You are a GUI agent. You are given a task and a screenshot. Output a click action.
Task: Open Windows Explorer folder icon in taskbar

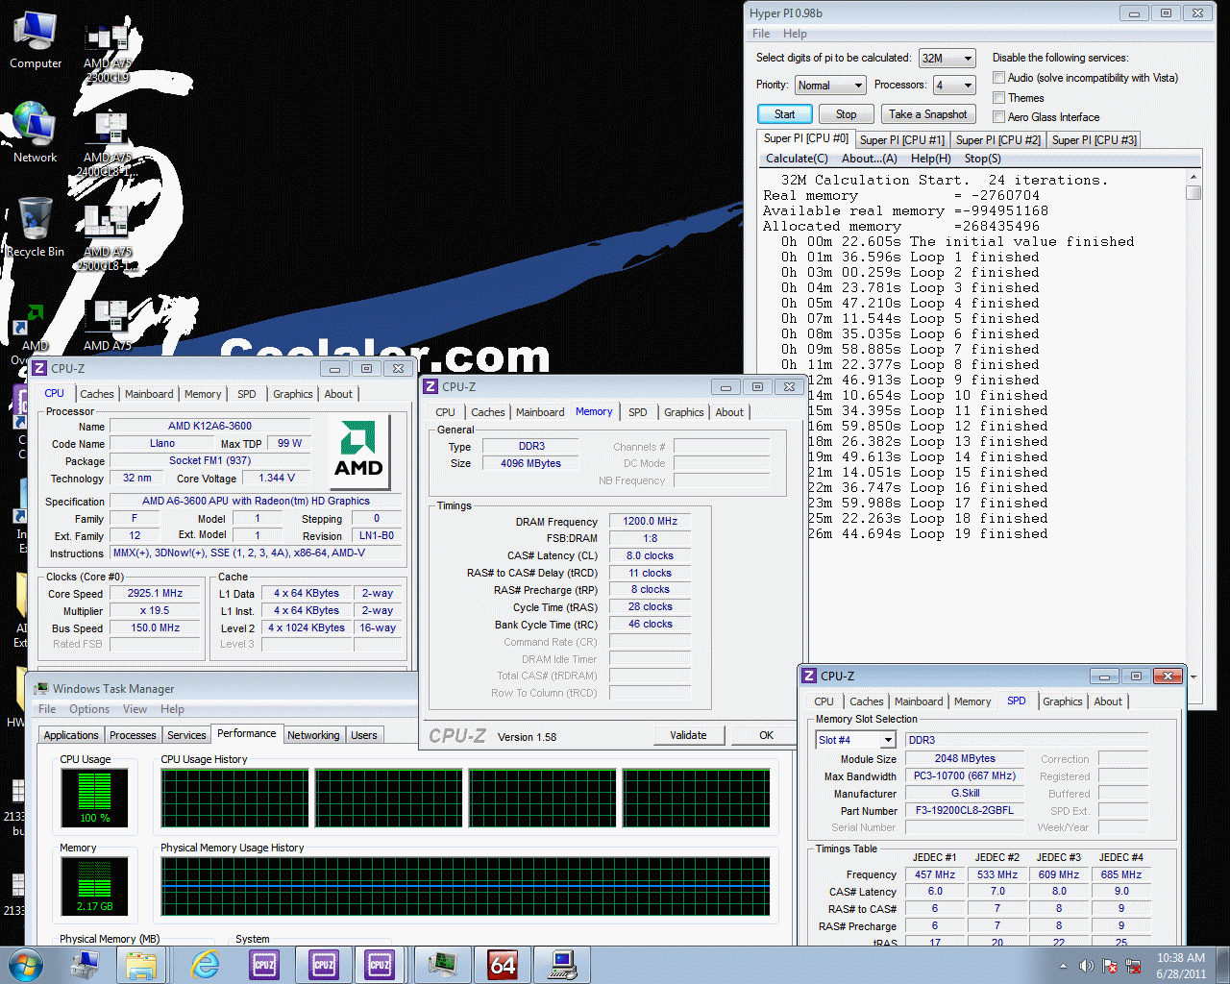(141, 965)
